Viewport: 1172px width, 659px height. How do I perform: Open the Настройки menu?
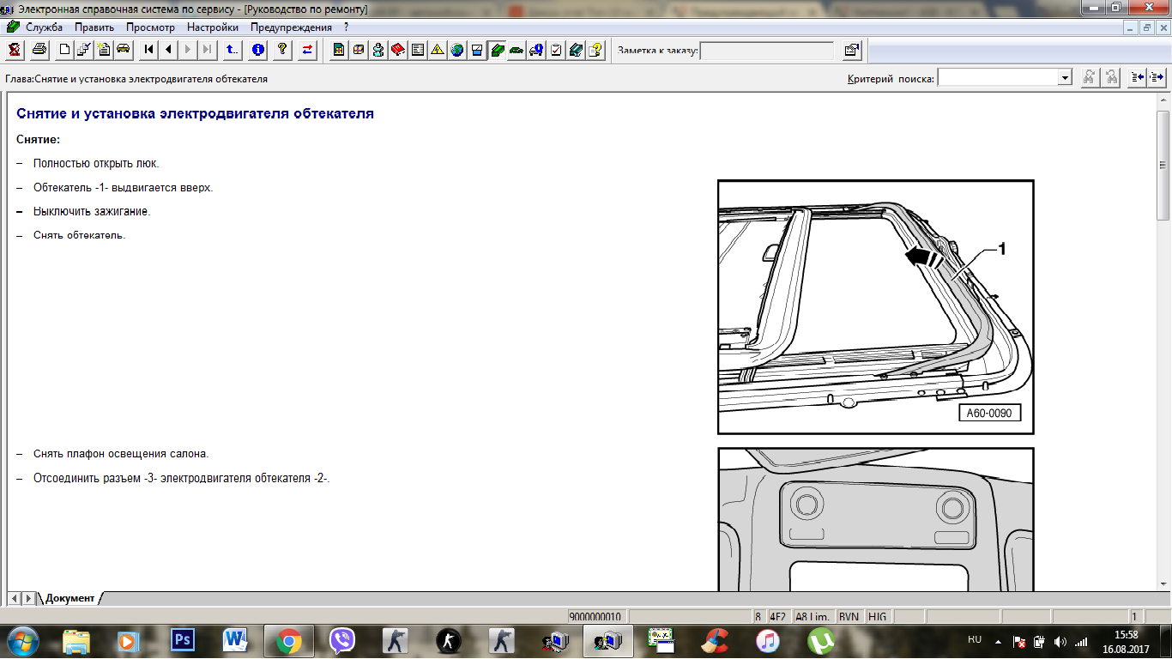[213, 27]
